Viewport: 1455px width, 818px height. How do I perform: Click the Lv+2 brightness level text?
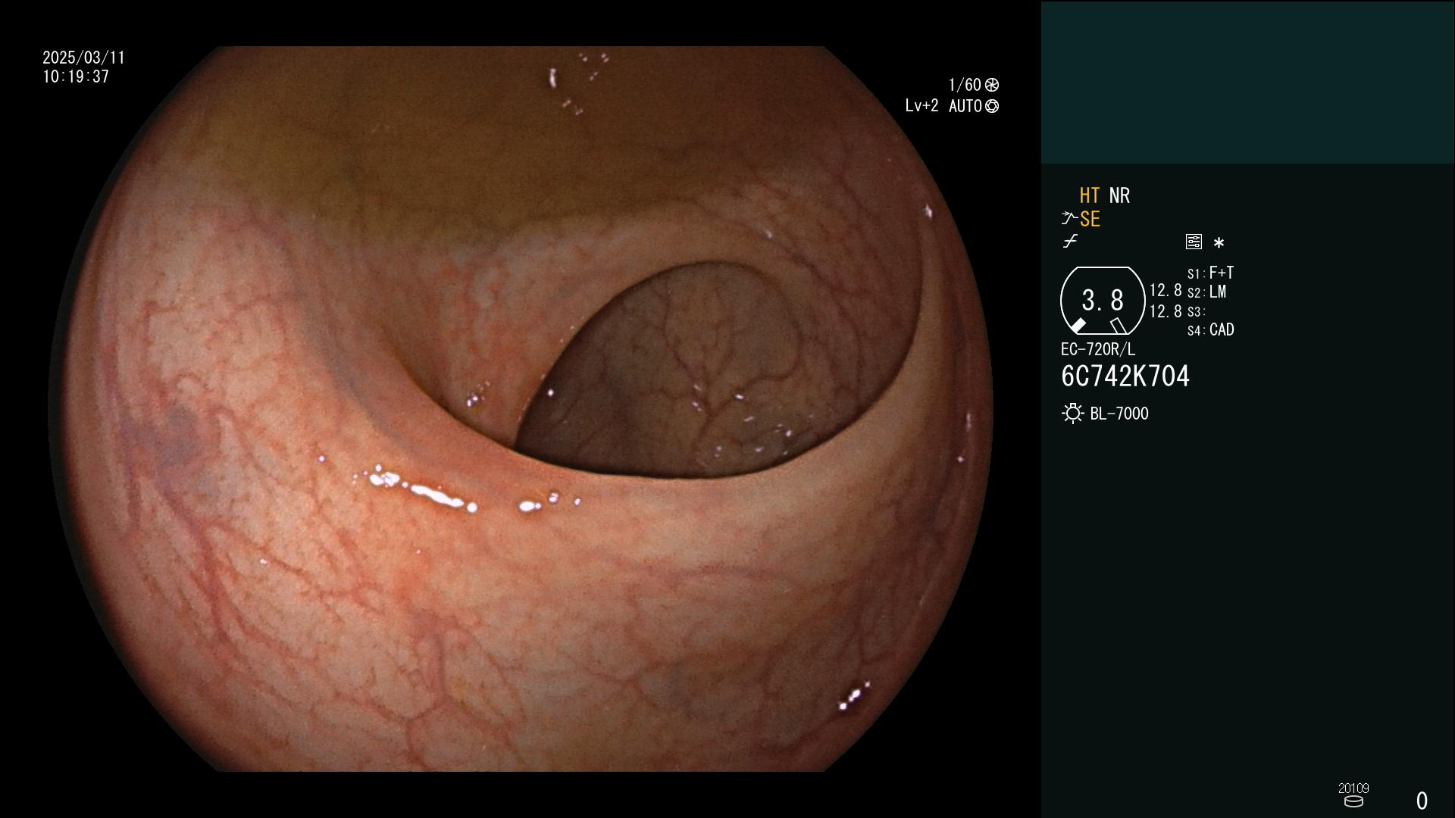click(x=921, y=106)
